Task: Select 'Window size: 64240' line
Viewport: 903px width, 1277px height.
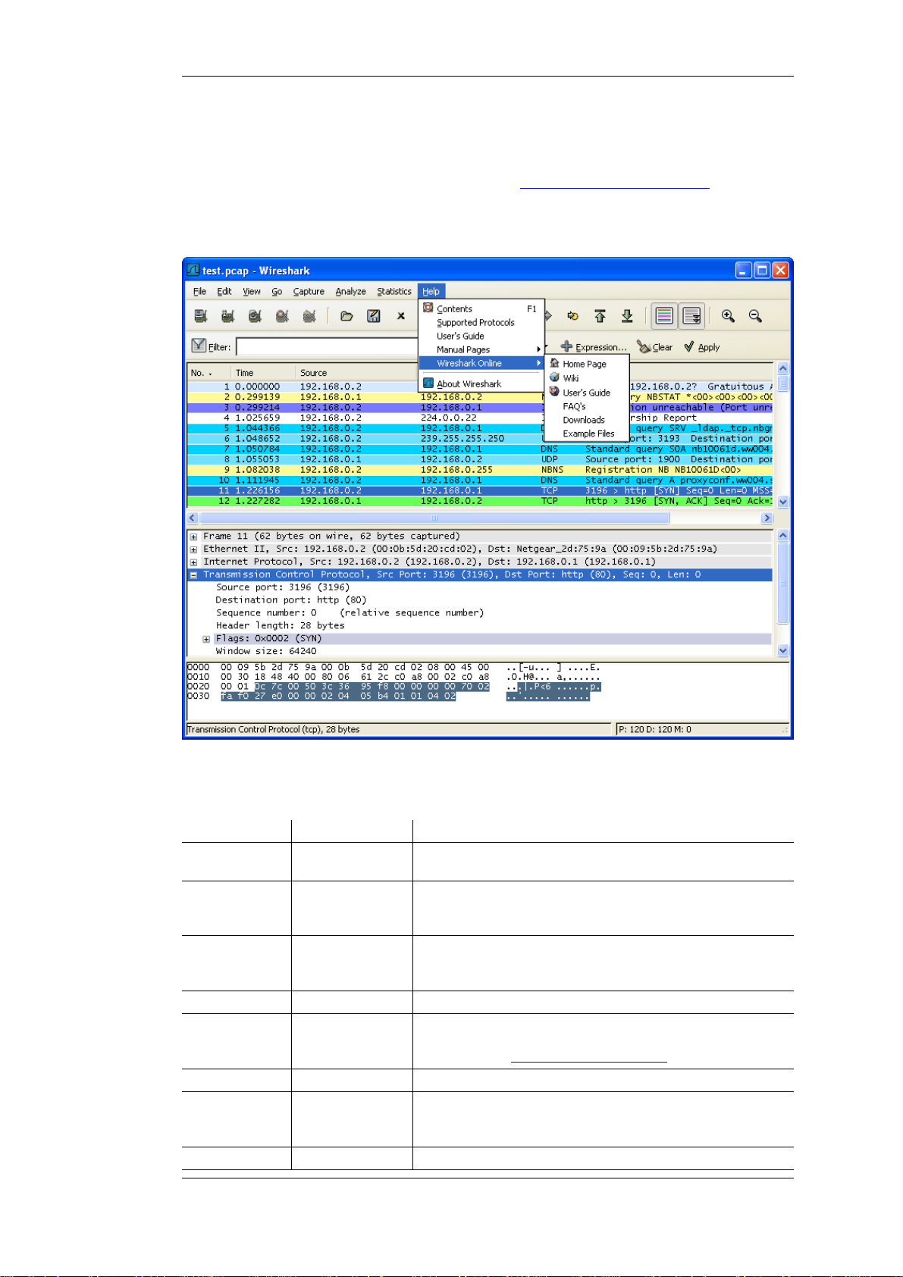Action: 266,651
